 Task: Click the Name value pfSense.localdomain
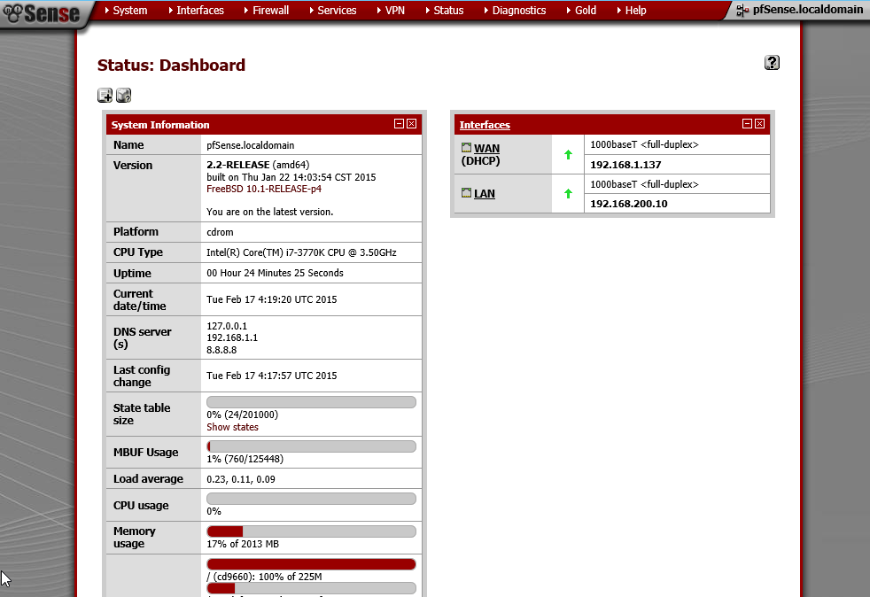250,145
